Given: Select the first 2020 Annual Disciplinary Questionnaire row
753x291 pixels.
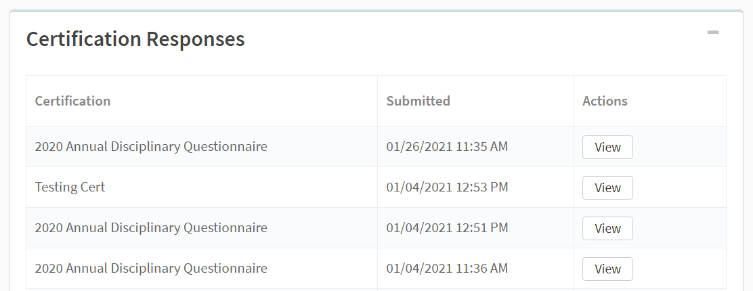Looking at the screenshot, I should (x=376, y=146).
